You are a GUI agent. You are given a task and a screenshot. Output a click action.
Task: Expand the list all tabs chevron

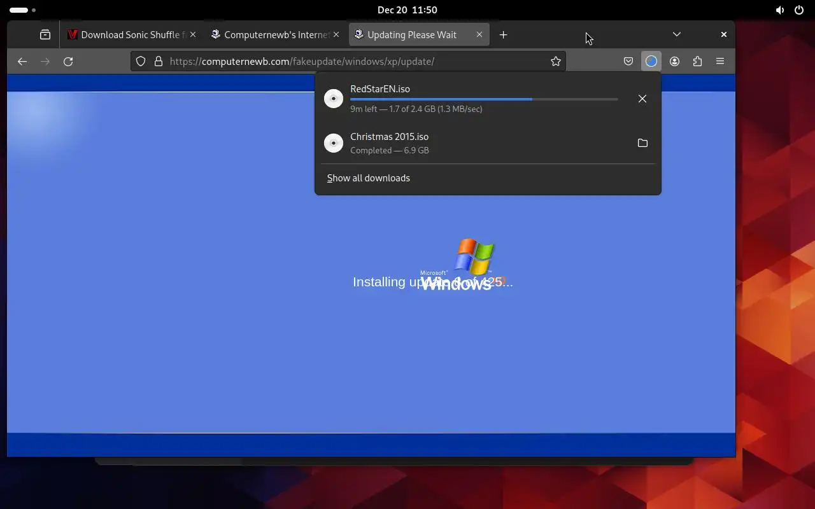point(677,34)
